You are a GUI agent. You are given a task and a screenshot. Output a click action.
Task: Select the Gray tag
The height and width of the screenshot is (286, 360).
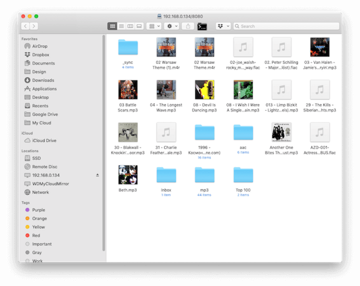[x=33, y=252]
